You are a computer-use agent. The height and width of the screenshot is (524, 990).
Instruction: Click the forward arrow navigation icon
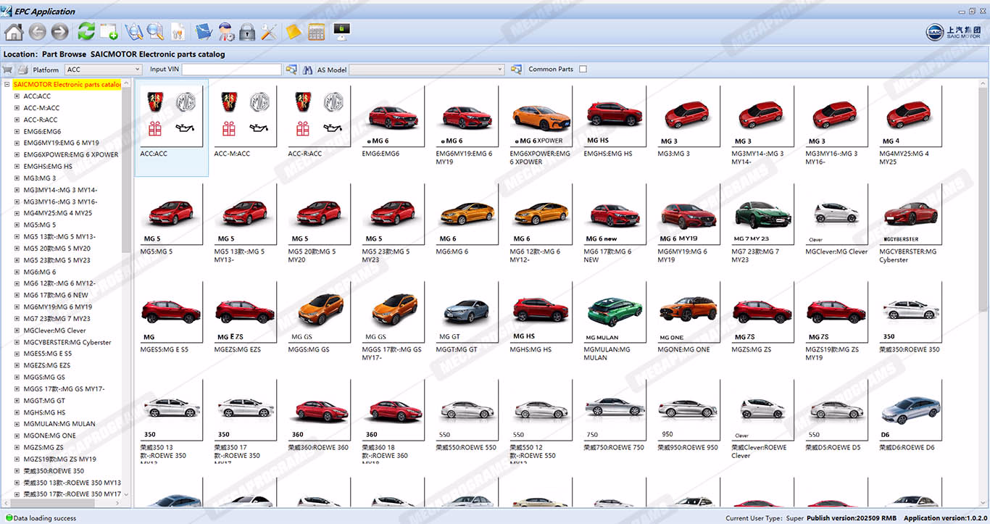(59, 32)
